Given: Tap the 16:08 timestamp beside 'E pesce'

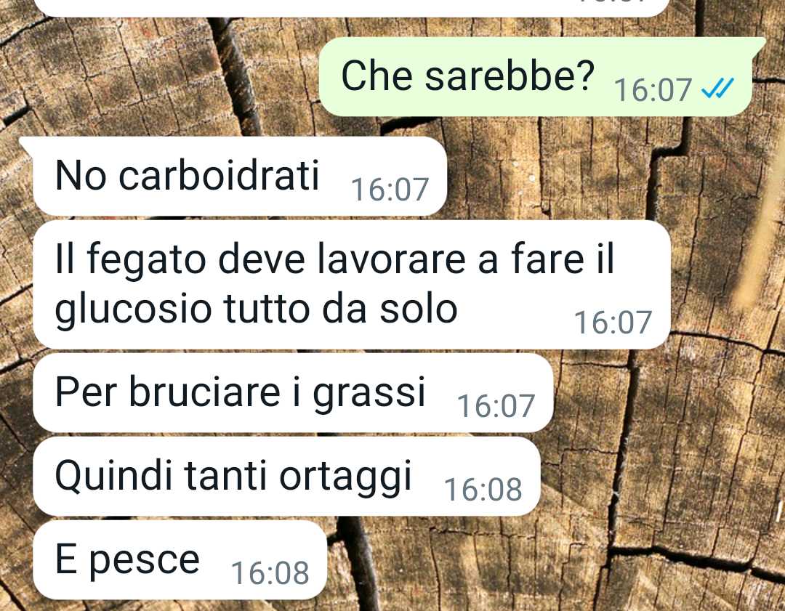Looking at the screenshot, I should tap(270, 573).
